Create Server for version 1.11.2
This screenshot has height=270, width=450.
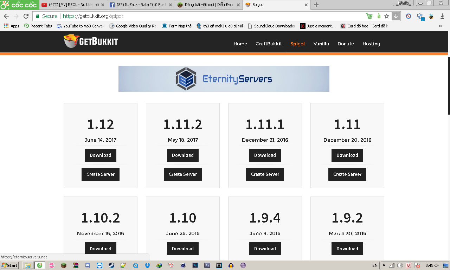pyautogui.click(x=183, y=174)
